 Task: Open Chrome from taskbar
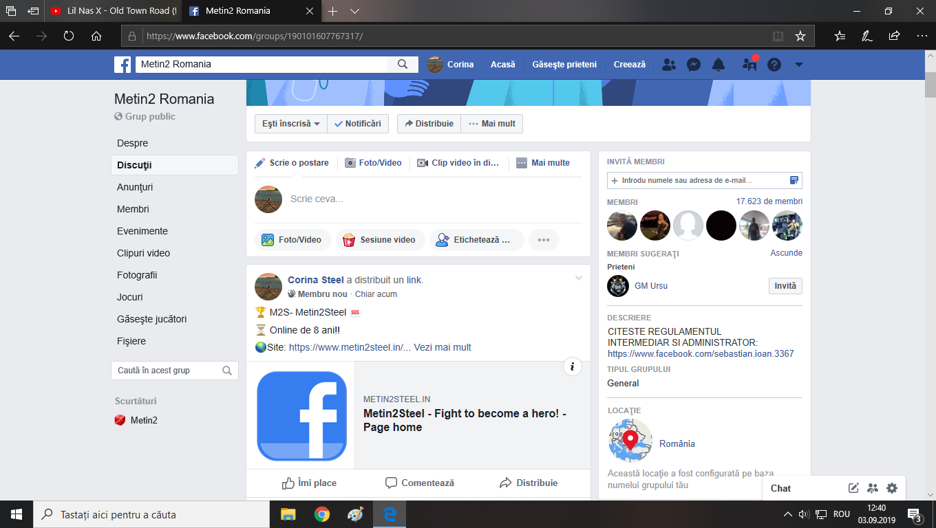pyautogui.click(x=321, y=514)
